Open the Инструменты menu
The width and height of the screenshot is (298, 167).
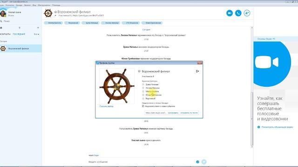[44, 5]
